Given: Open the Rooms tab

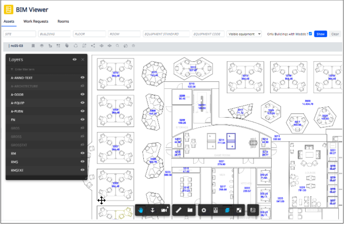Looking at the screenshot, I should (x=63, y=22).
